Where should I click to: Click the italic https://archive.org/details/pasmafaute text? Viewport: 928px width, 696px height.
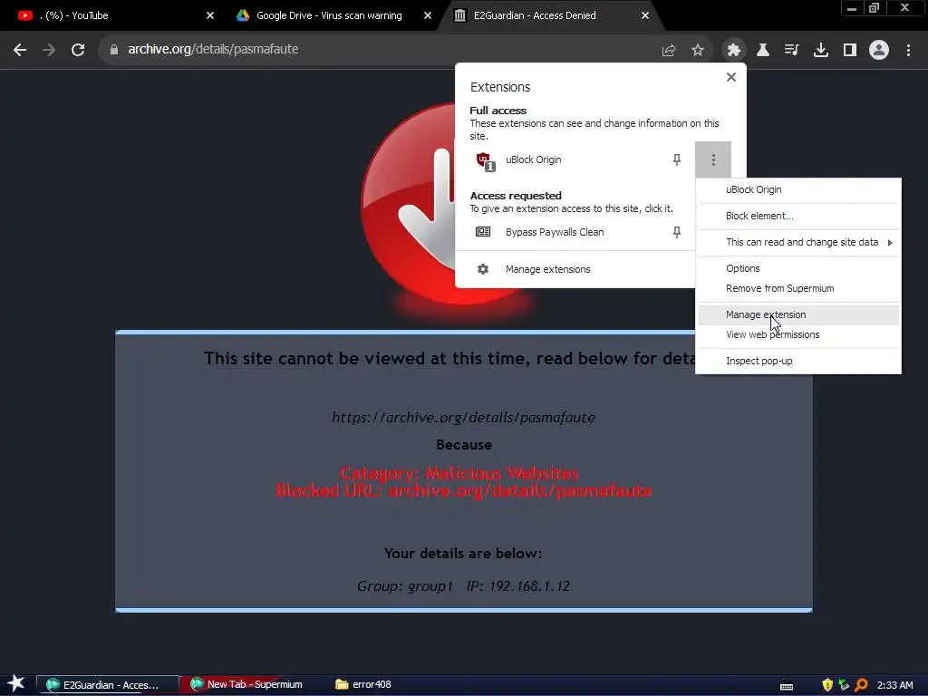[x=463, y=417]
